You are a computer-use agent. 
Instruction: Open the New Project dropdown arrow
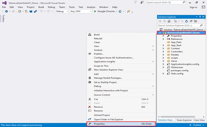click(x=23, y=11)
